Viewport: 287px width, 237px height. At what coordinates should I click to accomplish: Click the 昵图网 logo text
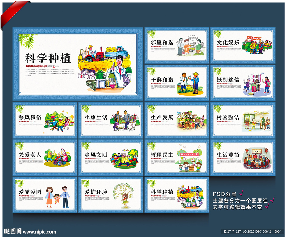(x=13, y=231)
